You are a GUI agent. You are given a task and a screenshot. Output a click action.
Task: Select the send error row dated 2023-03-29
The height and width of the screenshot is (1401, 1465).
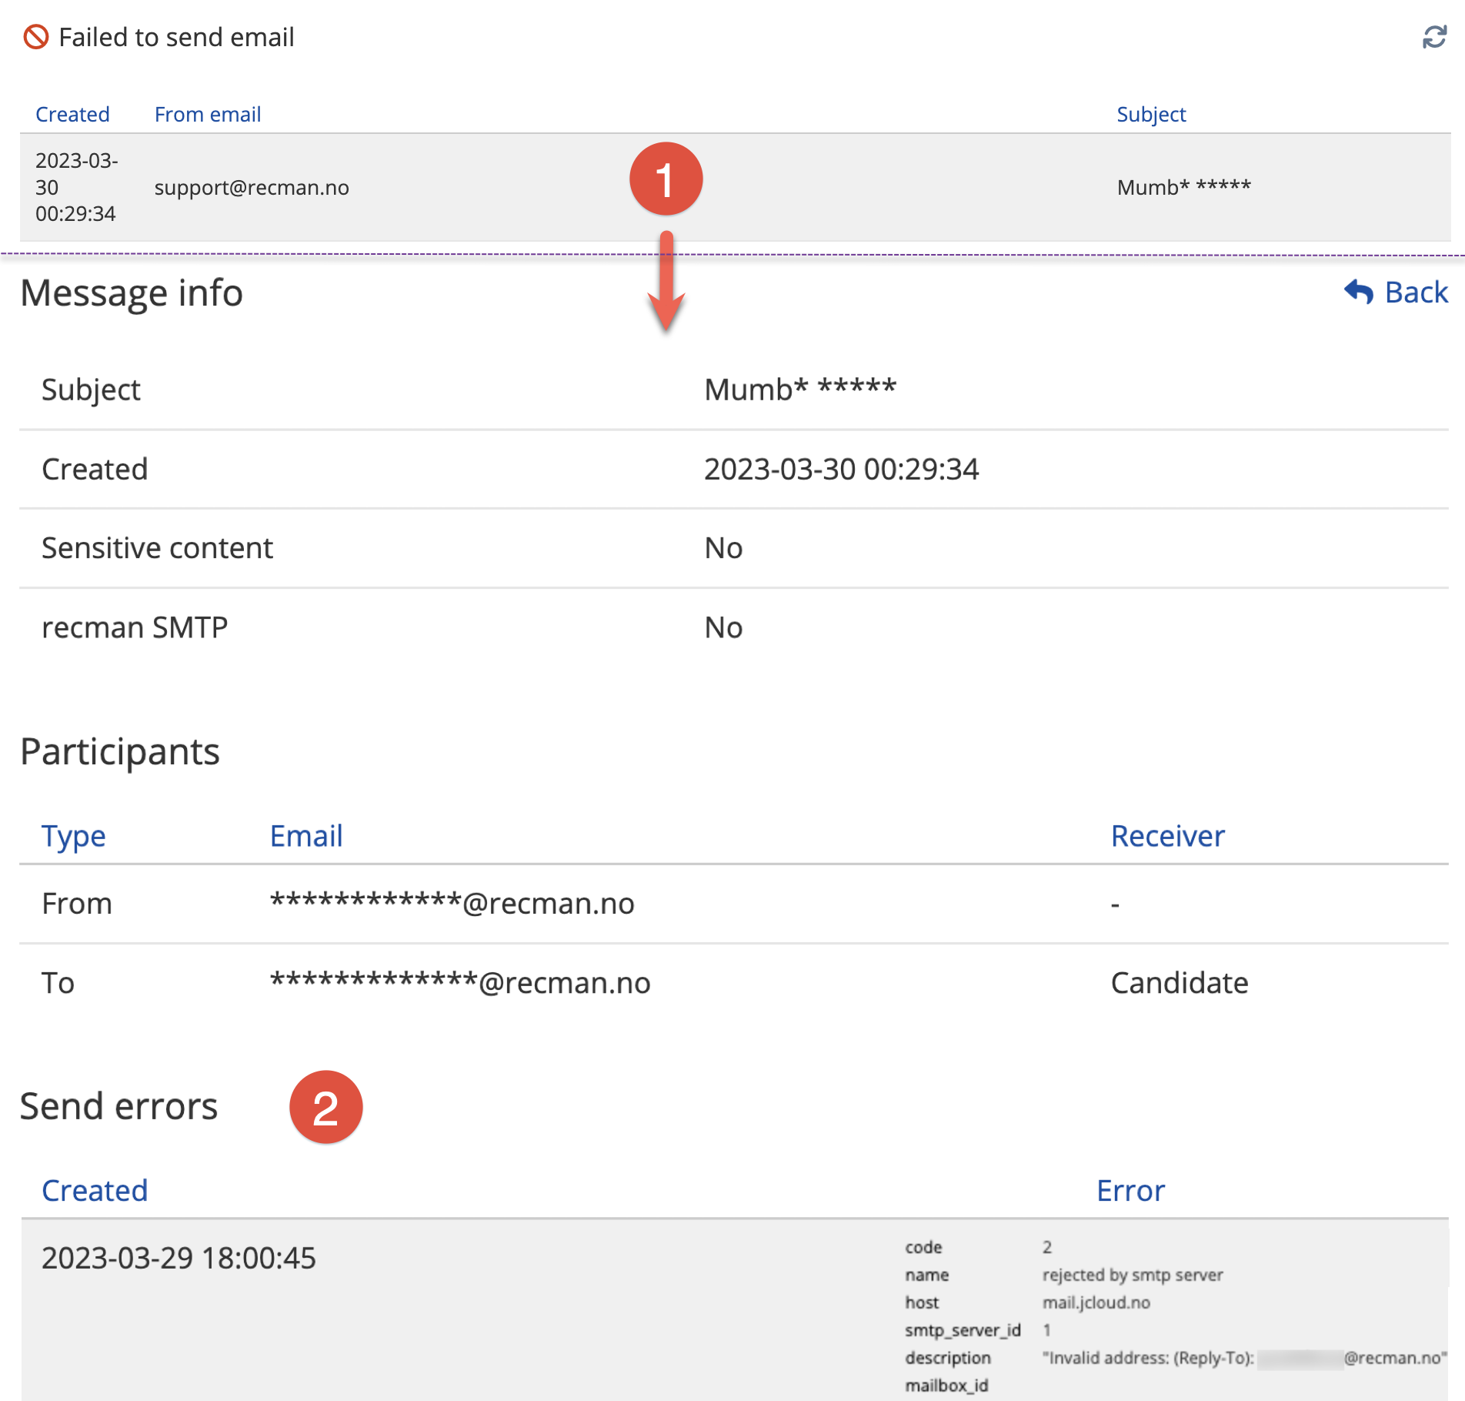click(179, 1259)
